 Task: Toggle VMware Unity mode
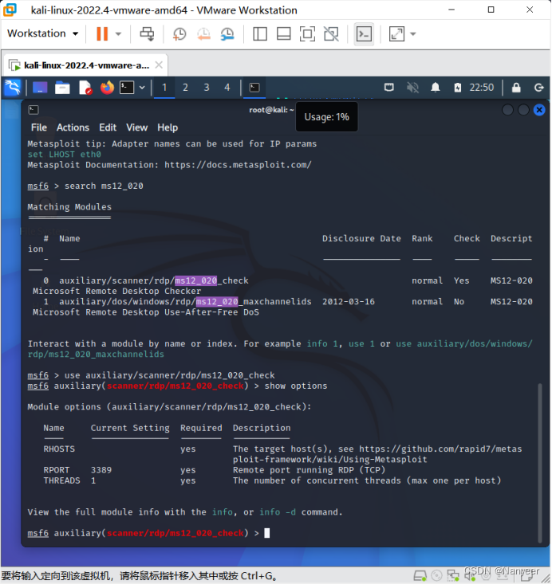point(331,34)
